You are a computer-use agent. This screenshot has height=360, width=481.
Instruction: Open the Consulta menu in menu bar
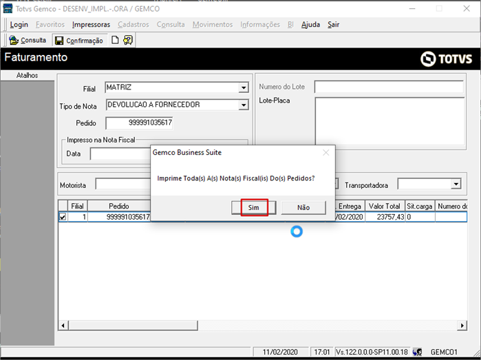pos(171,25)
